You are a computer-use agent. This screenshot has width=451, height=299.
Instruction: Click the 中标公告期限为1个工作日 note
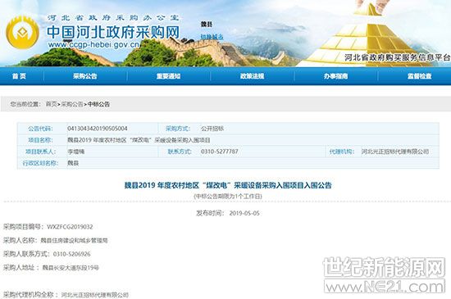pos(228,196)
